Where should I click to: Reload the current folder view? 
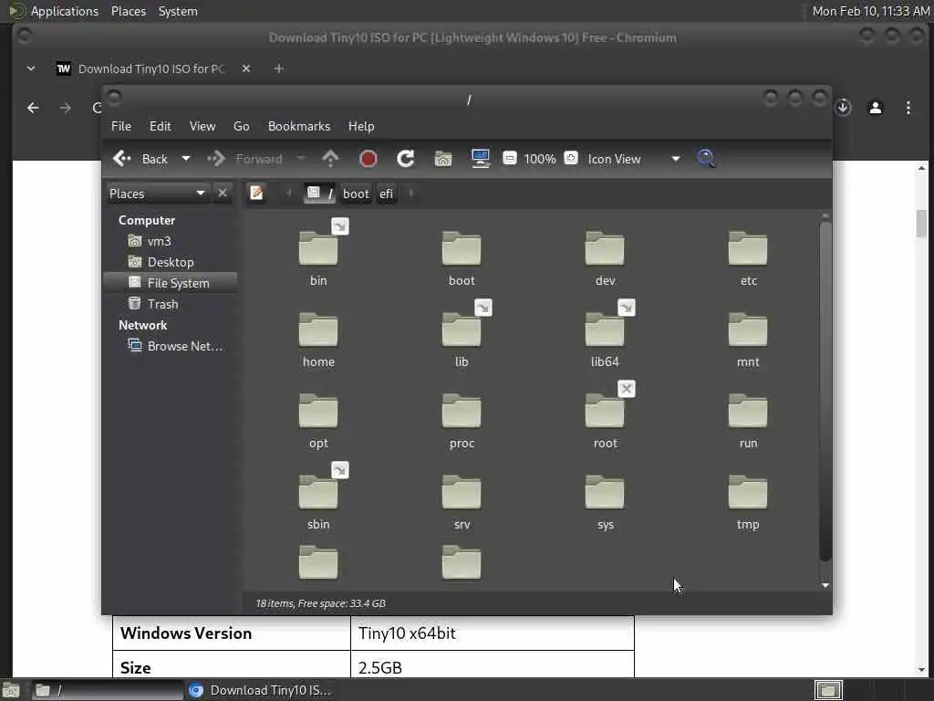tap(406, 159)
